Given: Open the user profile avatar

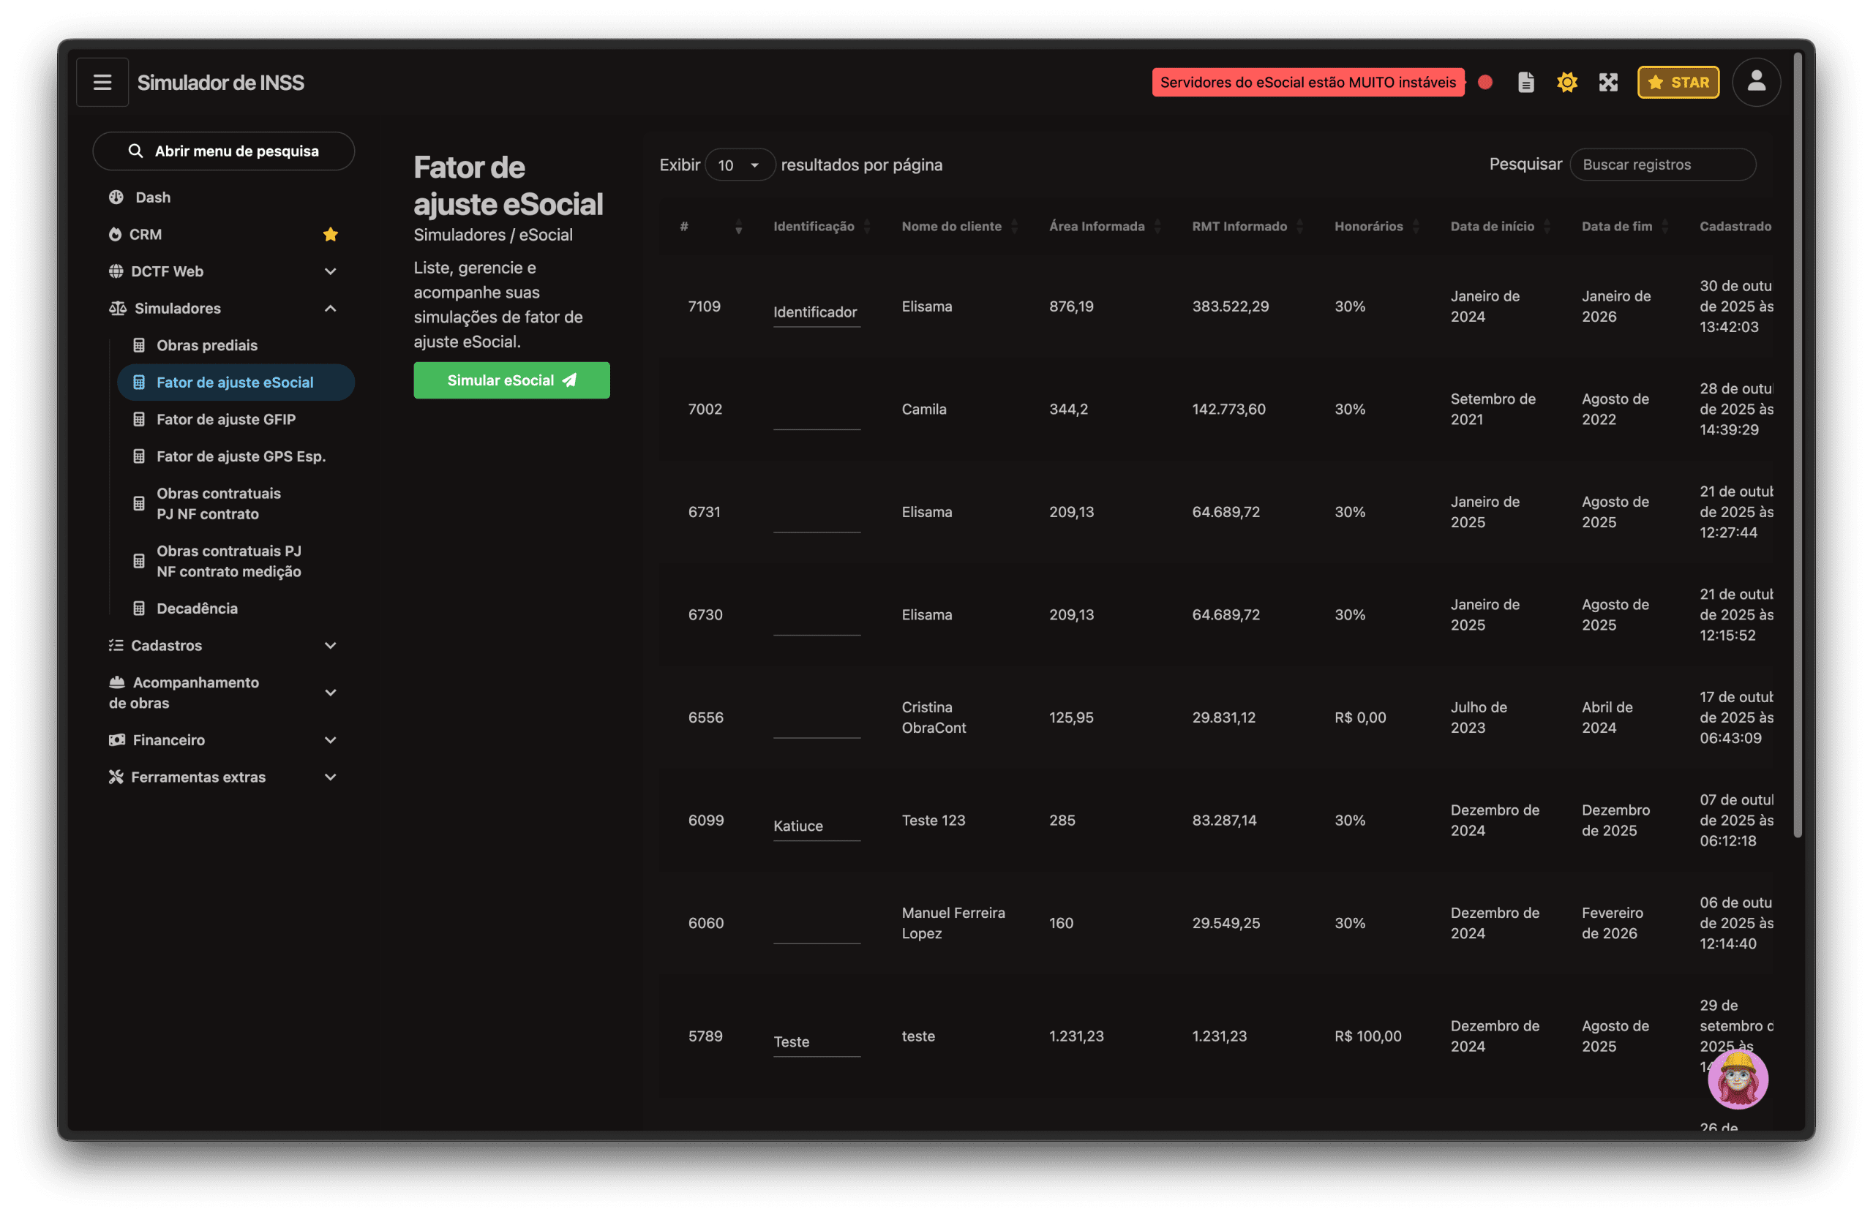Looking at the screenshot, I should tap(1756, 82).
